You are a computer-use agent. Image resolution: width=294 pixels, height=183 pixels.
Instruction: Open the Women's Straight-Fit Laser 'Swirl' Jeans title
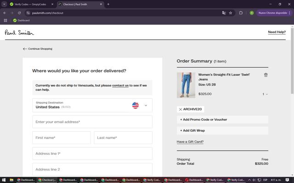(x=224, y=77)
